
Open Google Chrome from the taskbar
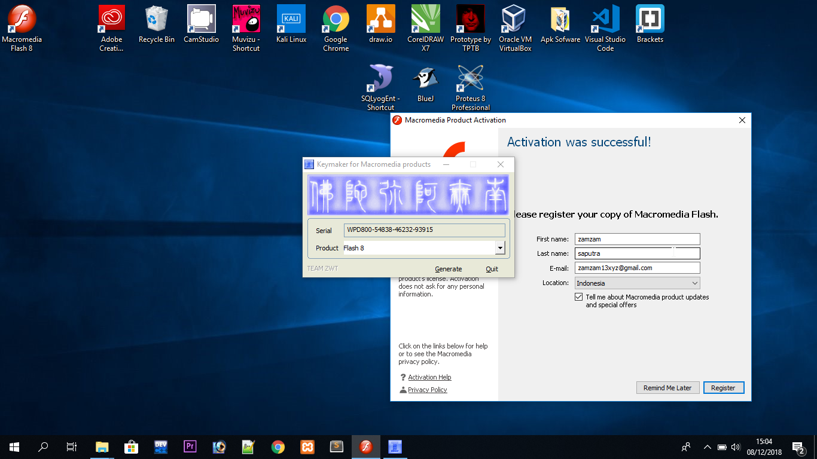click(x=278, y=446)
